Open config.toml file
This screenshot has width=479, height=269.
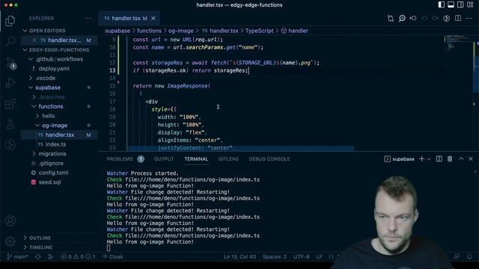coord(53,173)
